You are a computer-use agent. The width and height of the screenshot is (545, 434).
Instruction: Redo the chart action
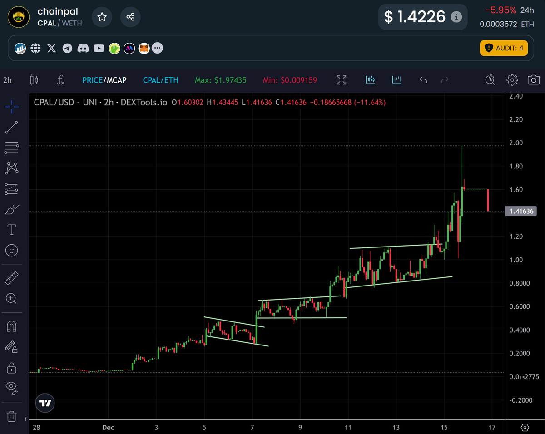[x=445, y=80]
